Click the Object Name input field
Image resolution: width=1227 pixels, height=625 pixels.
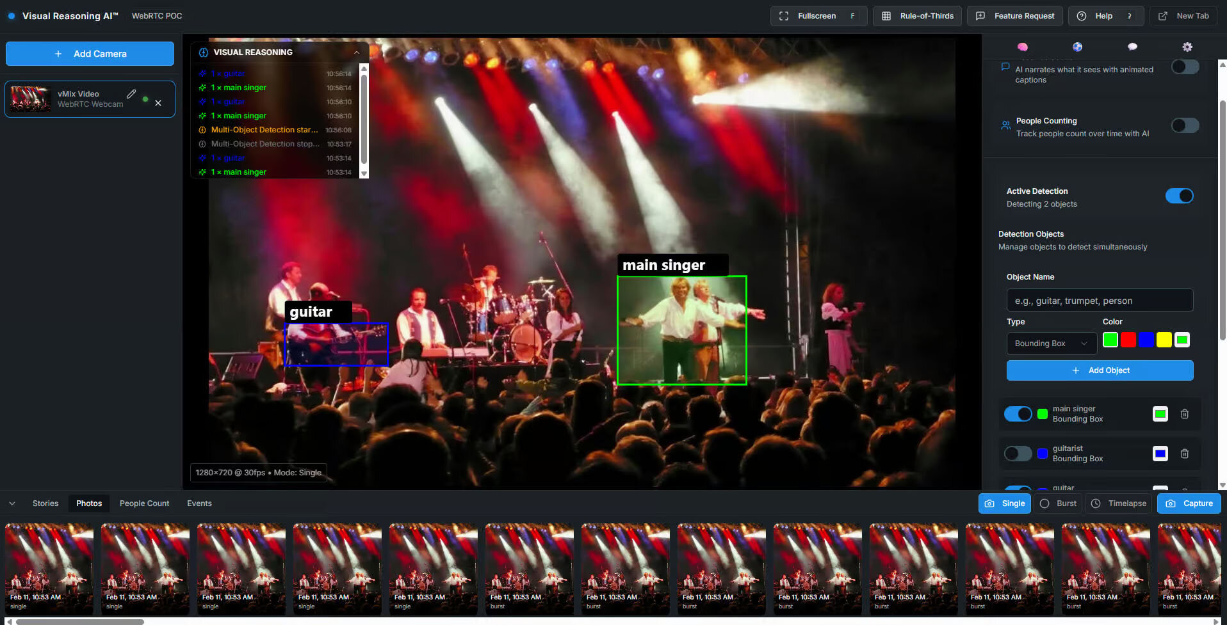coord(1100,301)
